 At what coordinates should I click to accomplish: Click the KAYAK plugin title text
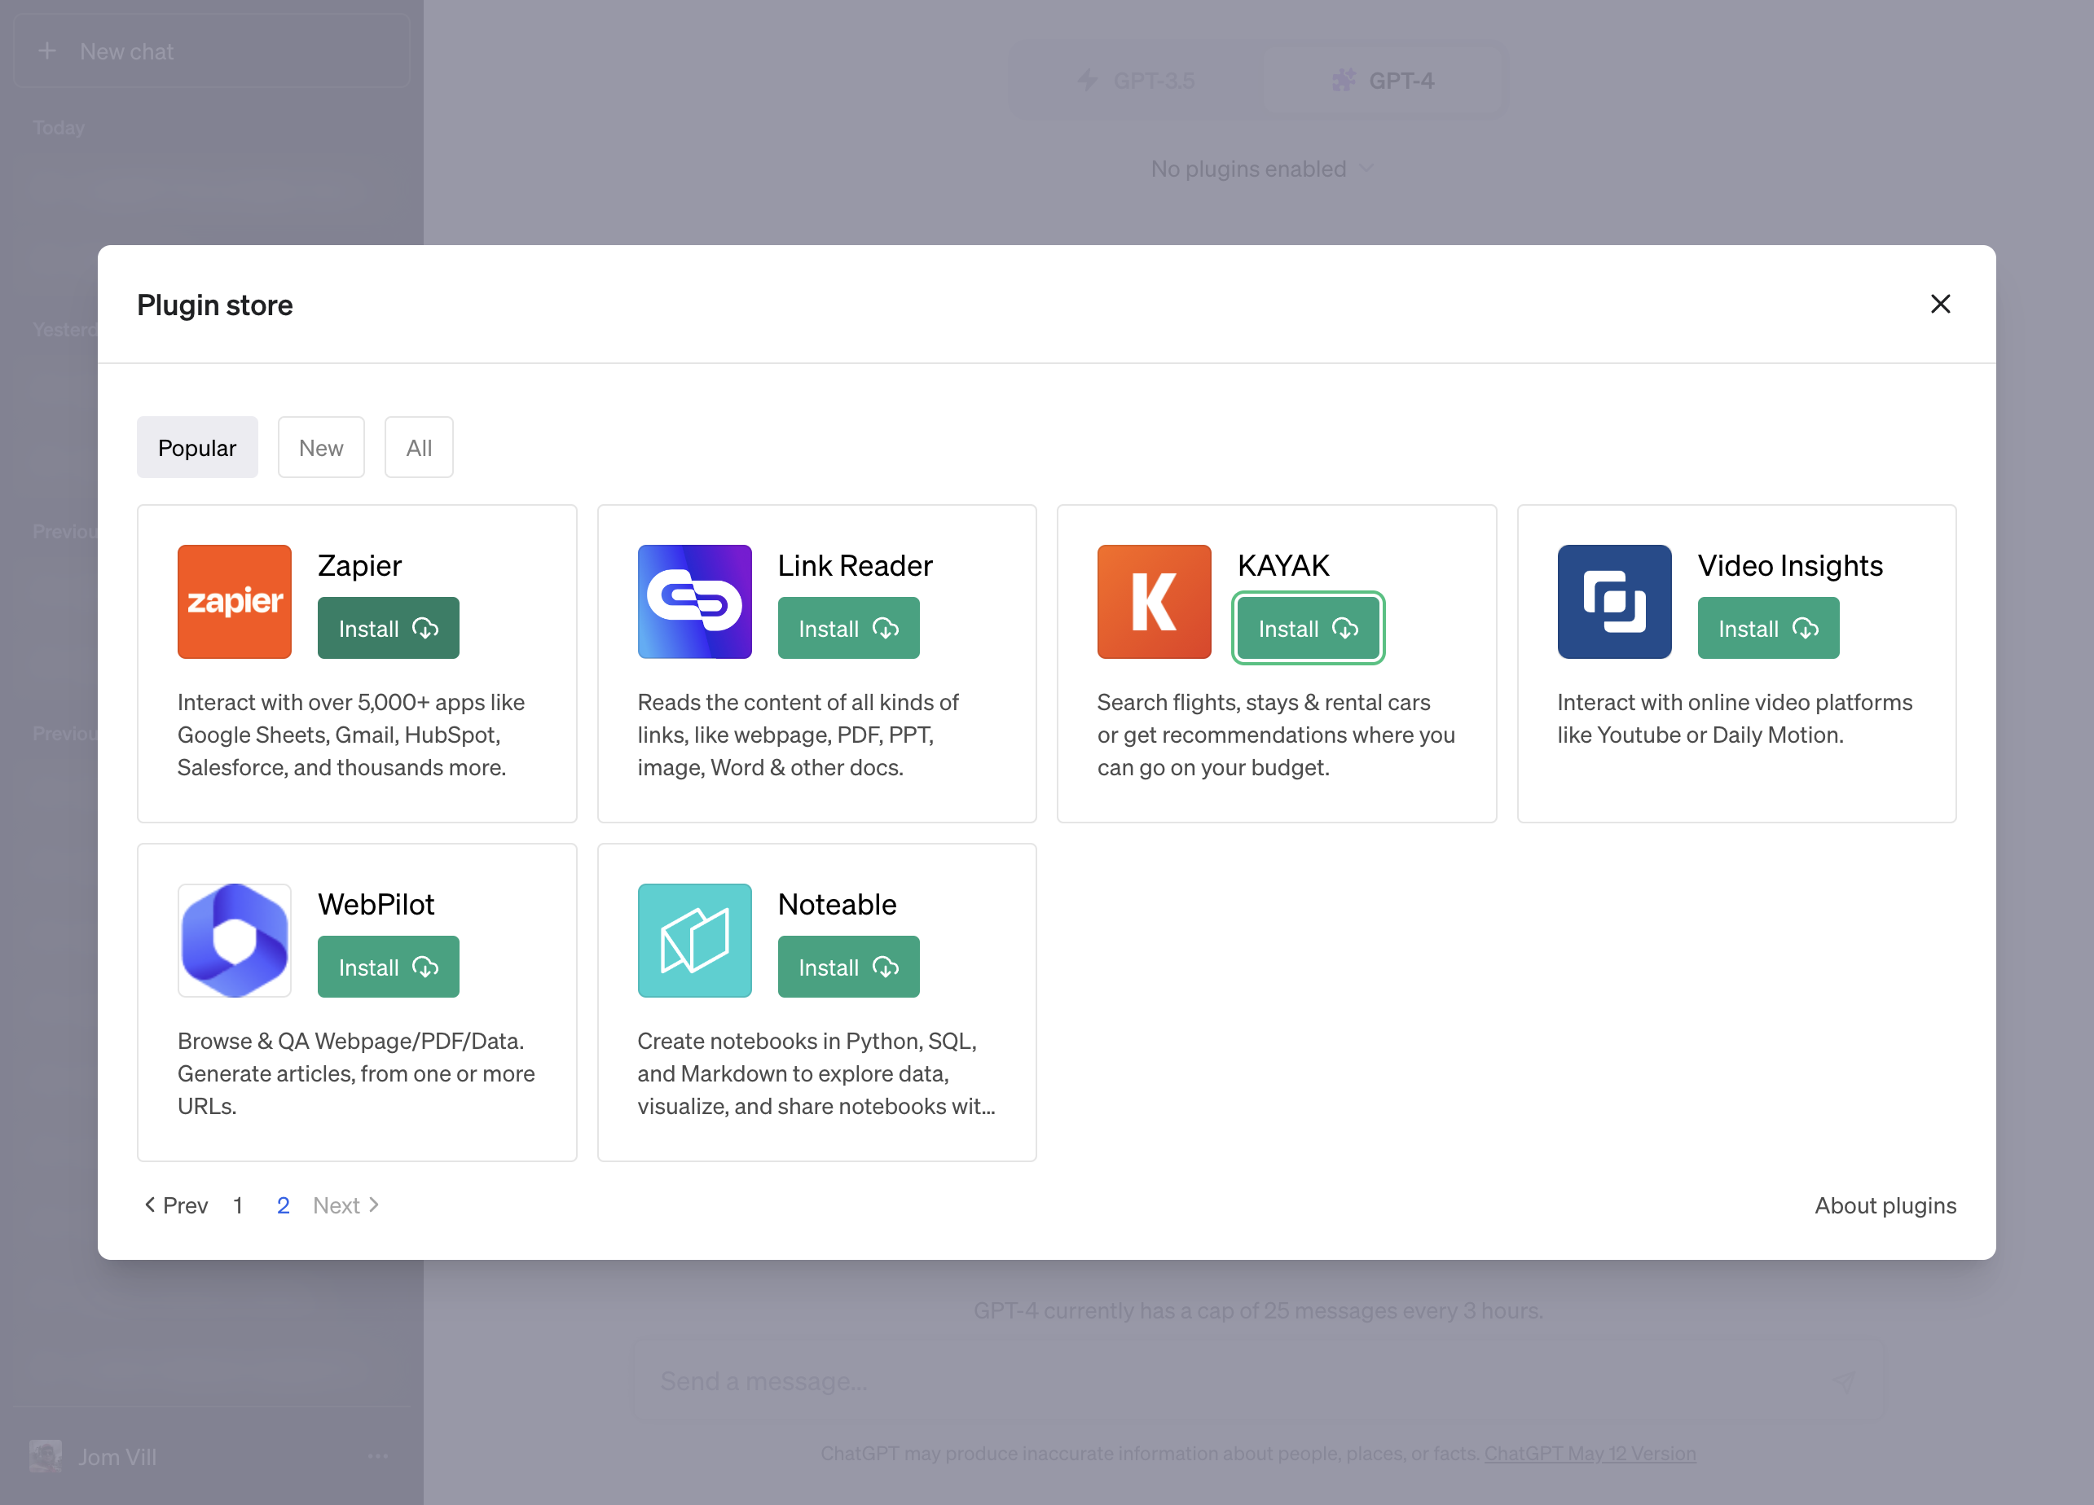coord(1283,566)
